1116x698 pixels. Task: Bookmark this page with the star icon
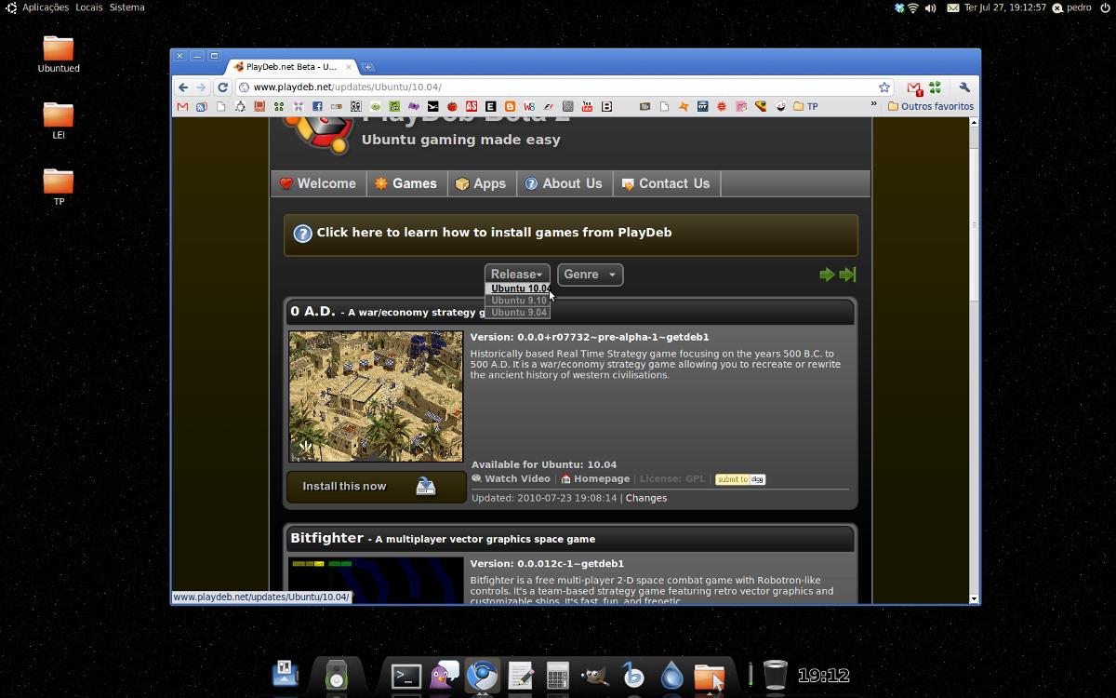884,87
